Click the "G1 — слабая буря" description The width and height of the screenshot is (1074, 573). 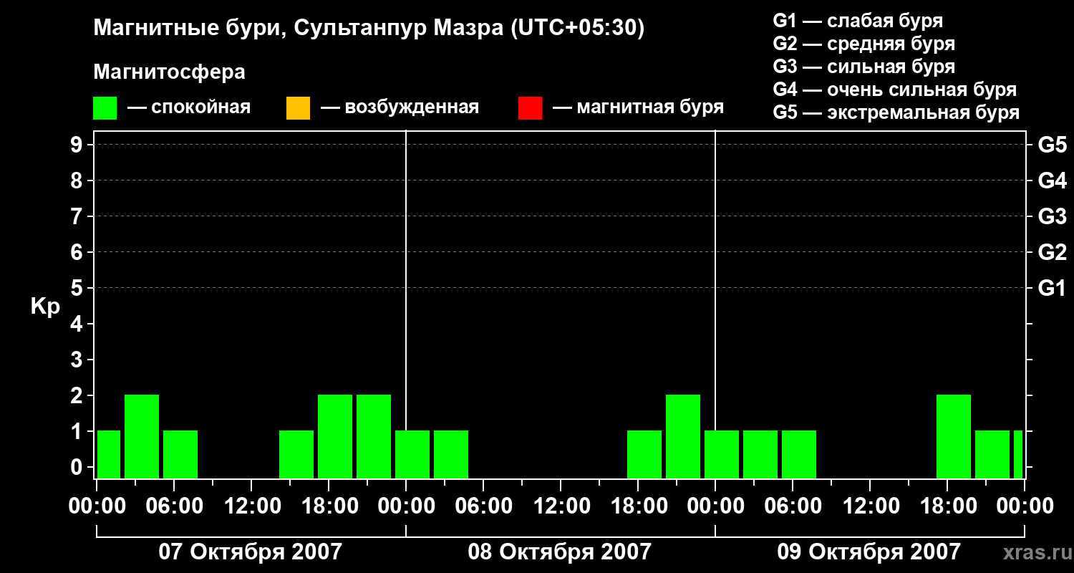(858, 21)
